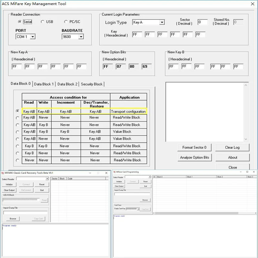The image size is (258, 258).
Task: Close the ACS MiFare Key Management Tool window
Action: (253, 4)
